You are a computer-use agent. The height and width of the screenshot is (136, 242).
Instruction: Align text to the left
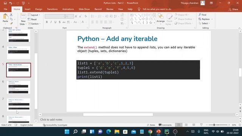click(92, 22)
